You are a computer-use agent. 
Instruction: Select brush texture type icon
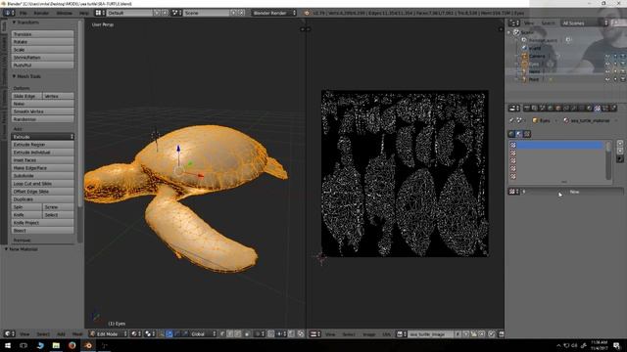click(x=527, y=134)
